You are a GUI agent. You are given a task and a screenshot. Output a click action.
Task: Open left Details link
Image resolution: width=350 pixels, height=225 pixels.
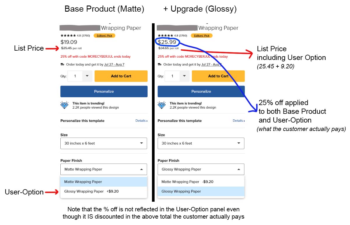point(141,121)
